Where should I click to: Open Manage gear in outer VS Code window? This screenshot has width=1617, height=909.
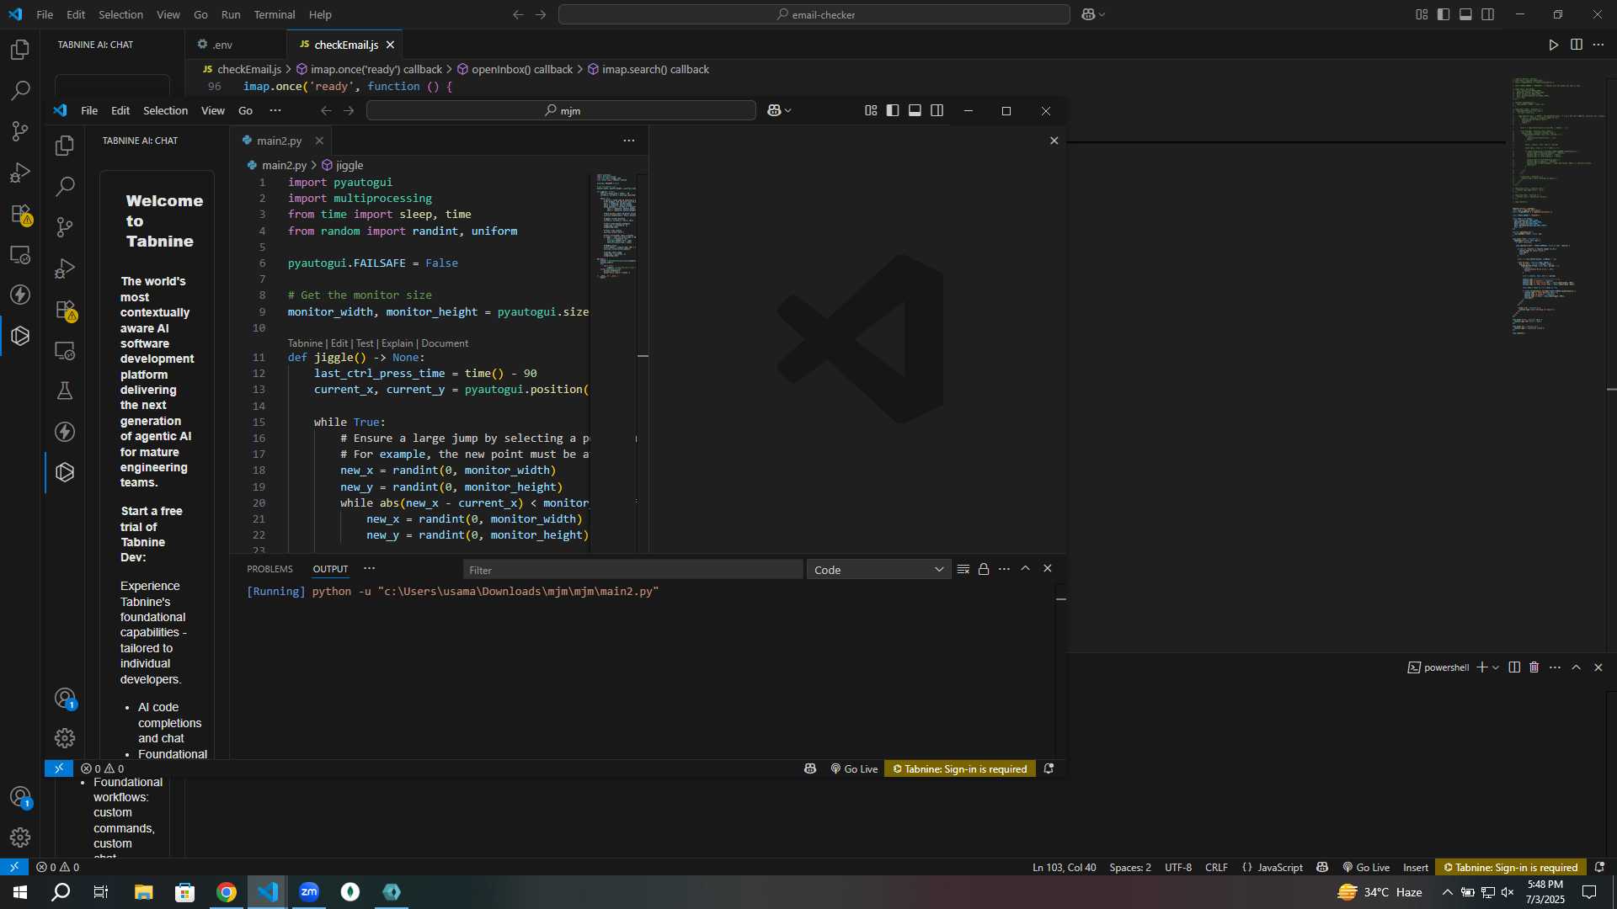tap(20, 837)
